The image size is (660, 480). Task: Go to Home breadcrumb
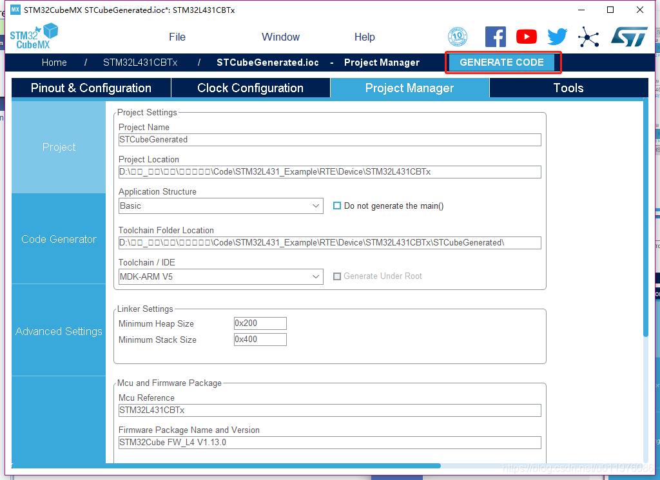pos(54,62)
